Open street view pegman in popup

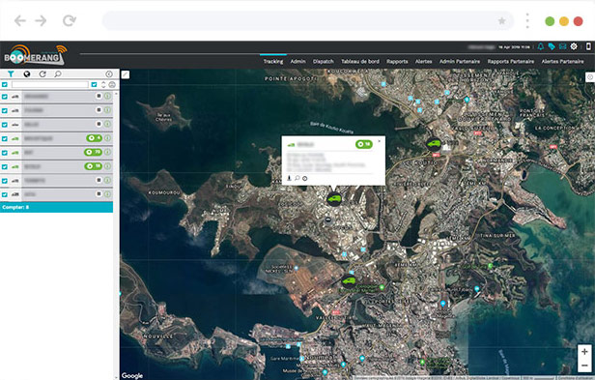[x=289, y=178]
